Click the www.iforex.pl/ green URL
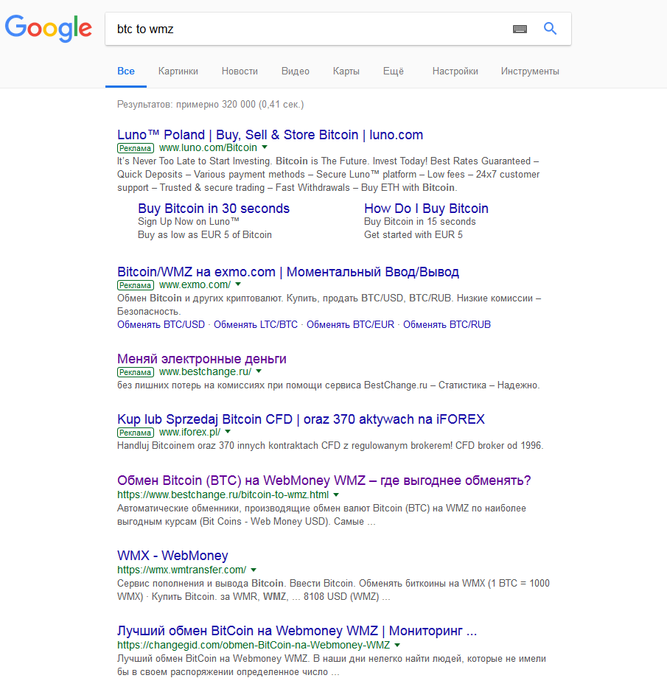667x692 pixels. point(190,433)
